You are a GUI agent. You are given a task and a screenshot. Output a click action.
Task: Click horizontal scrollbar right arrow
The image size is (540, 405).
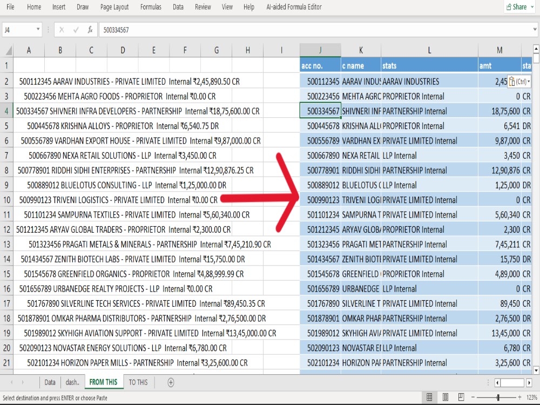(x=529, y=383)
